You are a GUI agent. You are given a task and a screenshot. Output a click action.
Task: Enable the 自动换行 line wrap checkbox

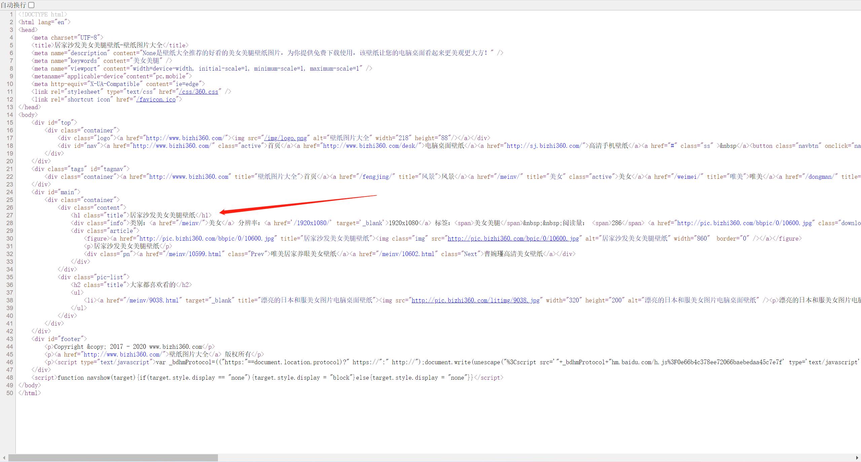[x=31, y=5]
